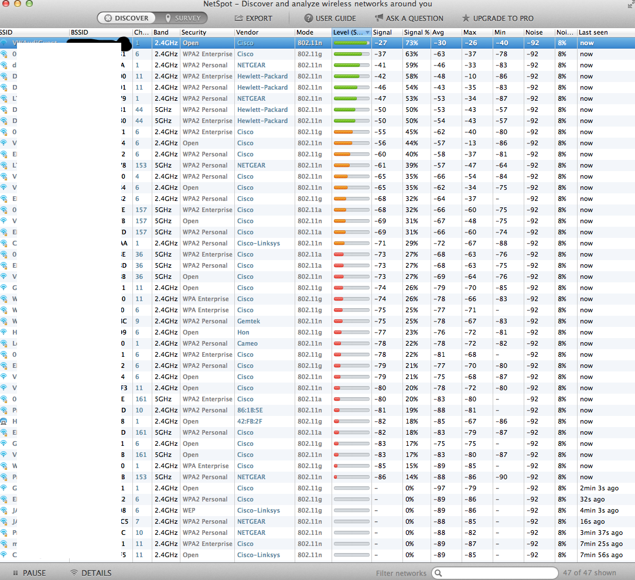The image size is (635, 580).
Task: Click the Wi-Fi icon in the -46 signal row
Action: click(4, 87)
